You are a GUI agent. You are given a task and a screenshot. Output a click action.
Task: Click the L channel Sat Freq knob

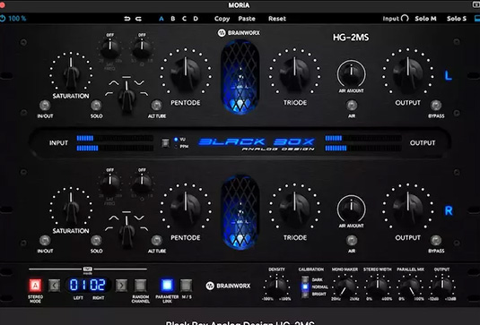coord(109,48)
